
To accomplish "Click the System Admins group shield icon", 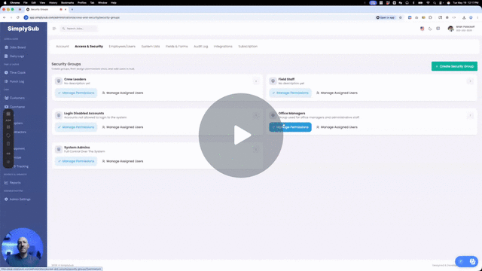I will (x=59, y=149).
